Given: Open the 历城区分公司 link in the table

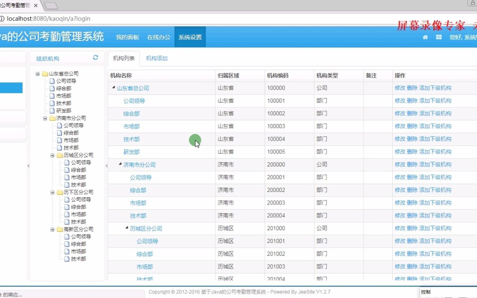Looking at the screenshot, I should pos(146,229).
